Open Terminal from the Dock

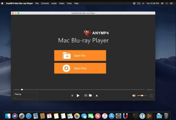(x=135, y=116)
